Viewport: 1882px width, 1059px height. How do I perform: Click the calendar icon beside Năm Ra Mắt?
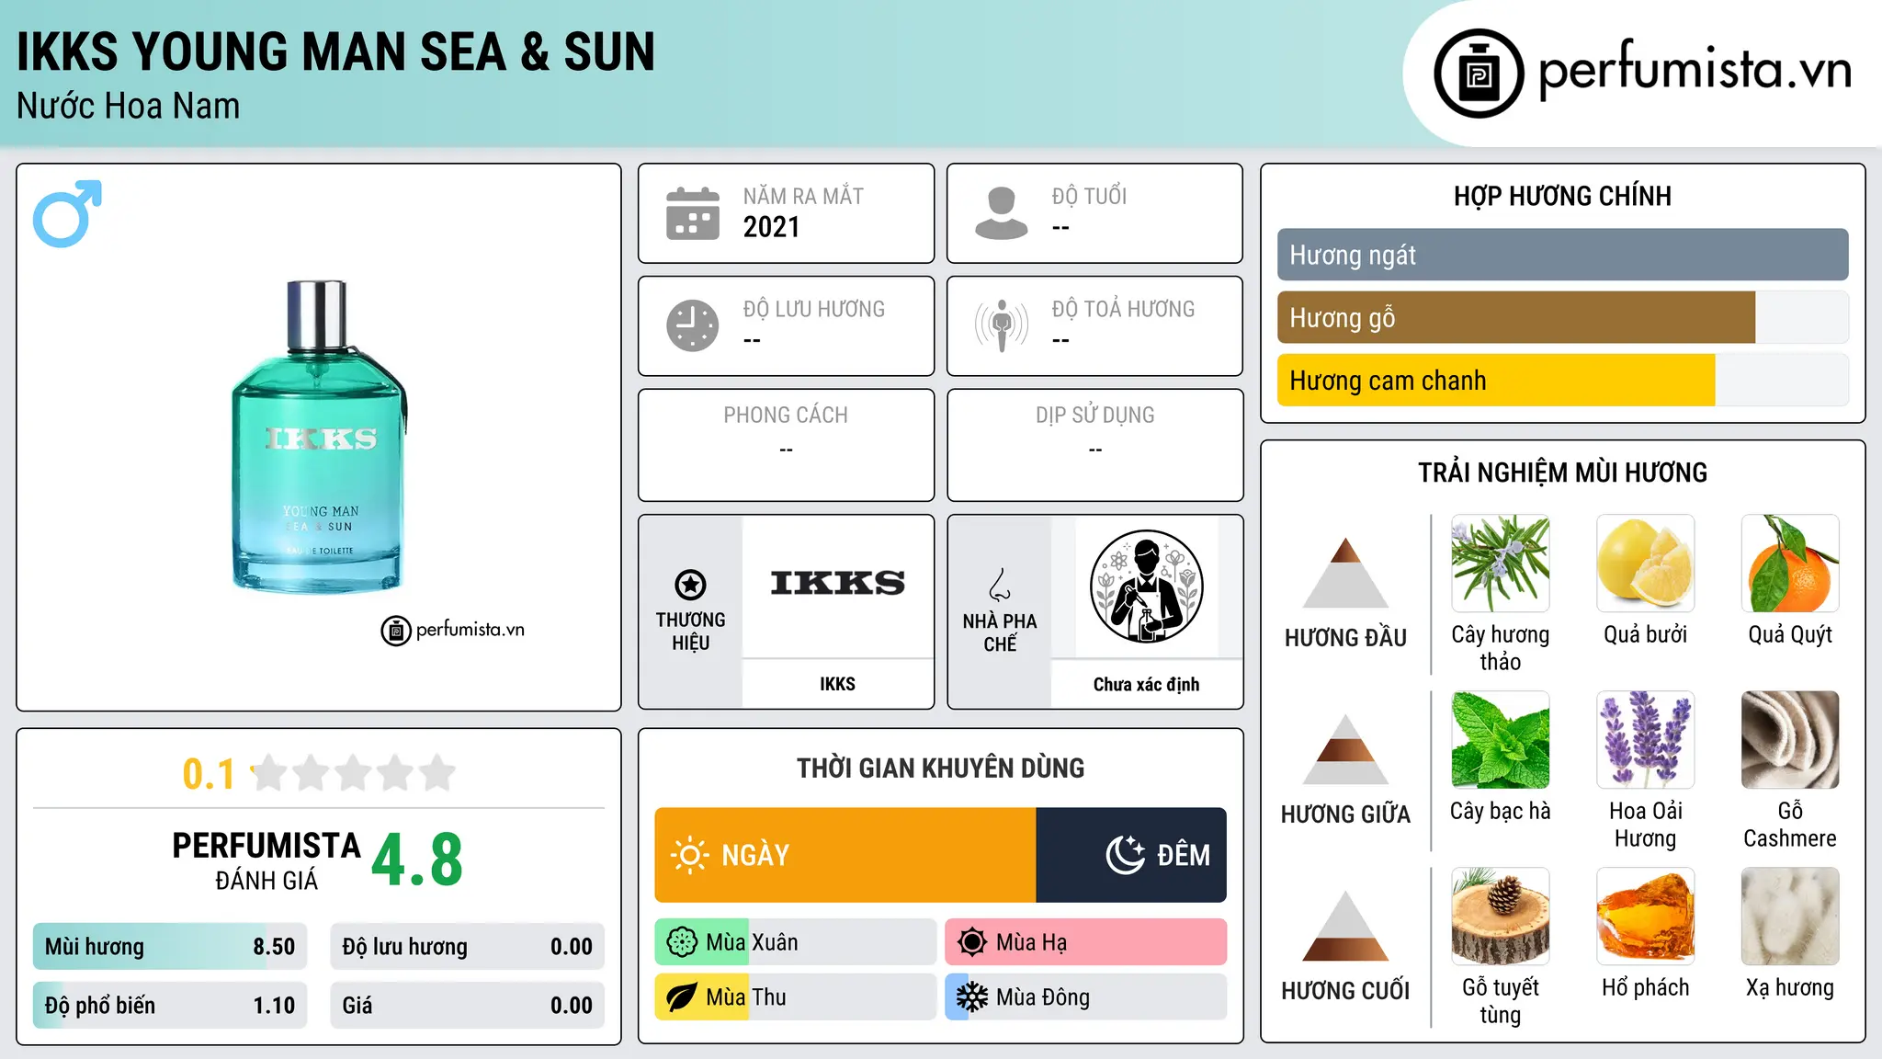693,213
